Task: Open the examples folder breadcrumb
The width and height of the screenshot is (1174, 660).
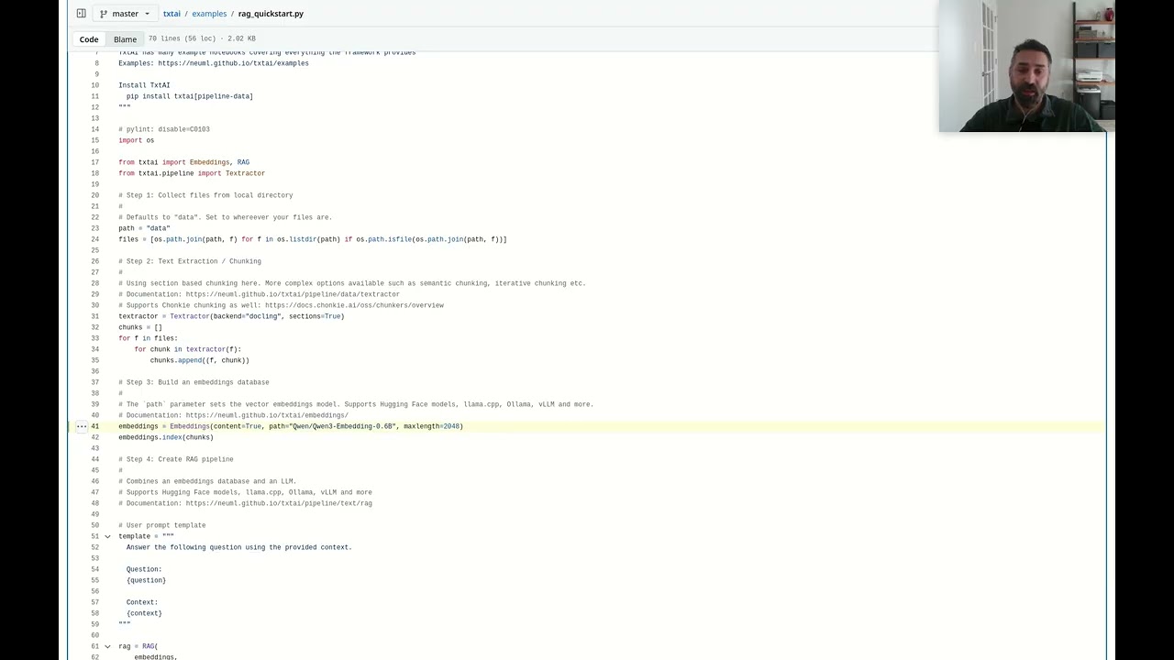Action: pyautogui.click(x=209, y=14)
